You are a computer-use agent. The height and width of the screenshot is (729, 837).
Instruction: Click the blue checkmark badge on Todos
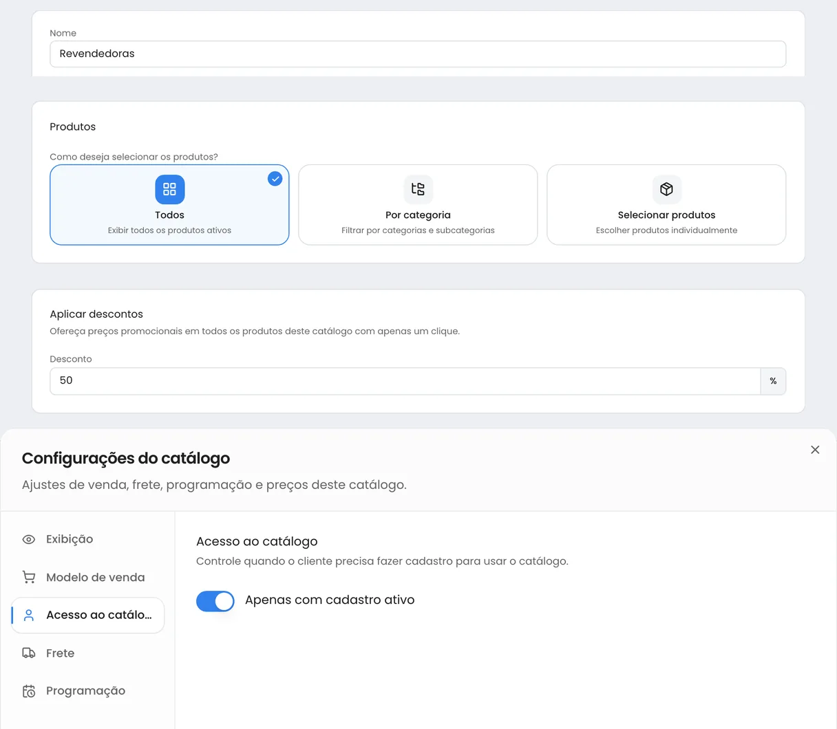275,179
